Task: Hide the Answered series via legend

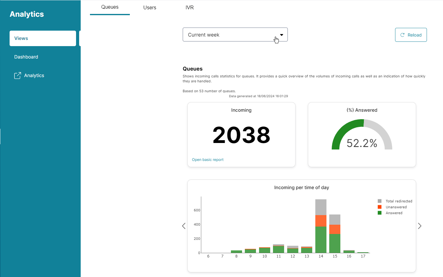Action: pyautogui.click(x=394, y=213)
